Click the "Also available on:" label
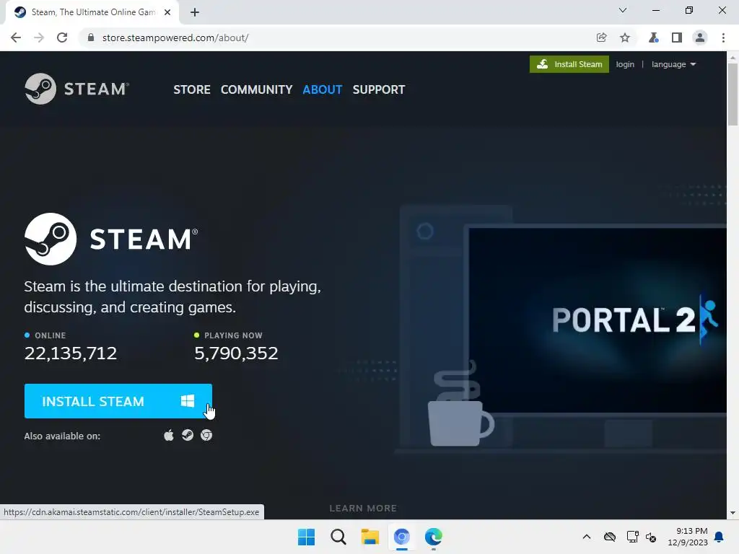 [x=62, y=436]
